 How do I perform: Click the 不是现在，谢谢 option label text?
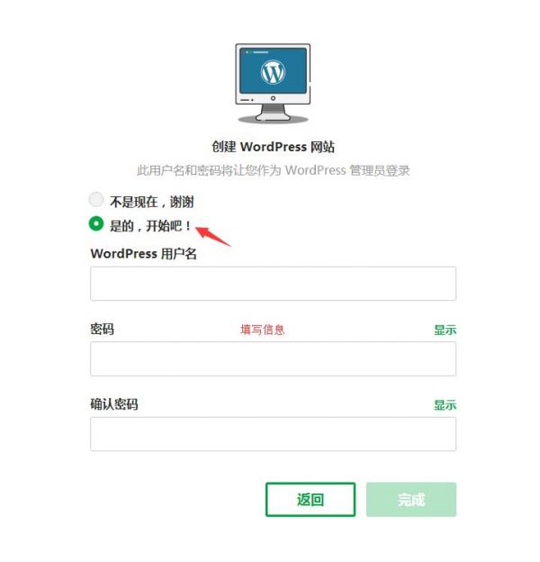coord(152,202)
